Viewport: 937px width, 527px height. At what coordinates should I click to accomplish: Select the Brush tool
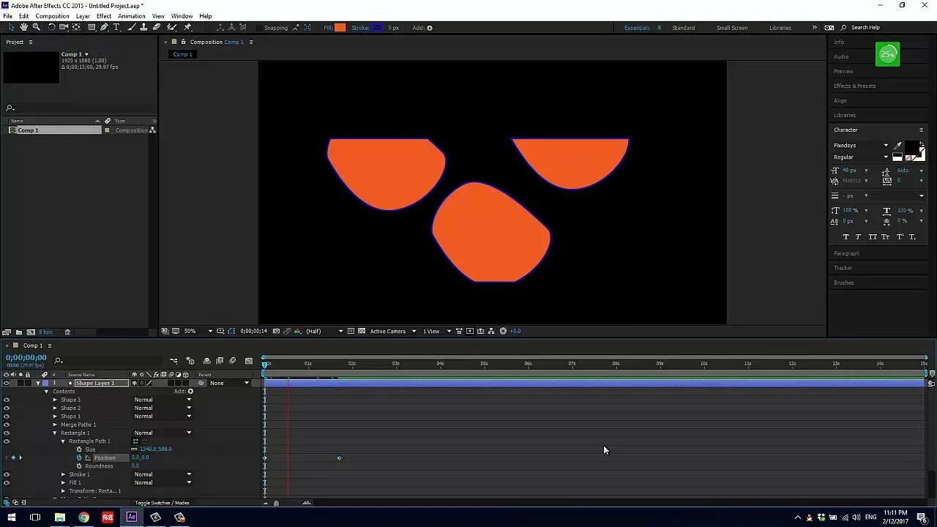click(132, 27)
